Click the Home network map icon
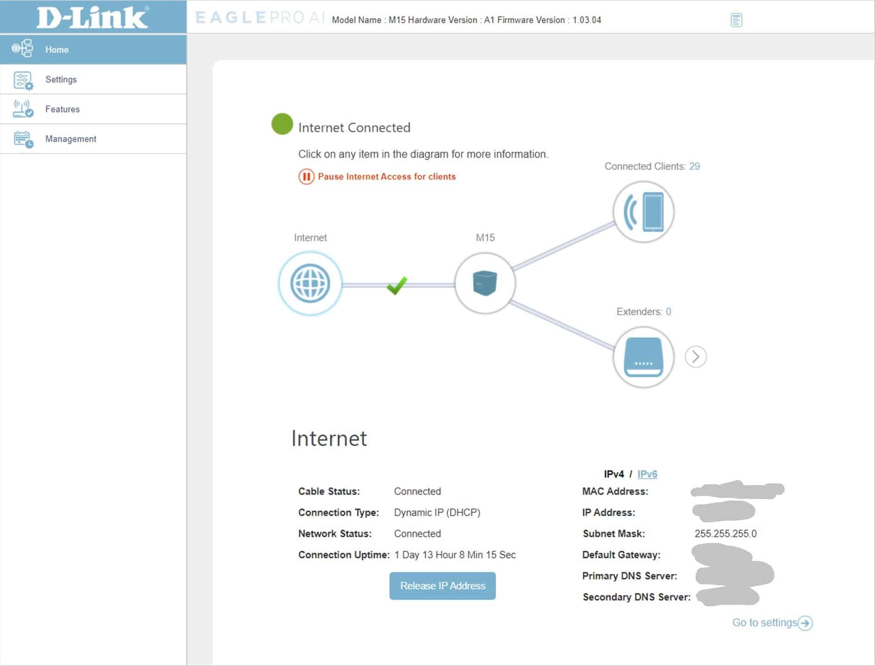Viewport: 875px width, 666px height. pyautogui.click(x=22, y=48)
